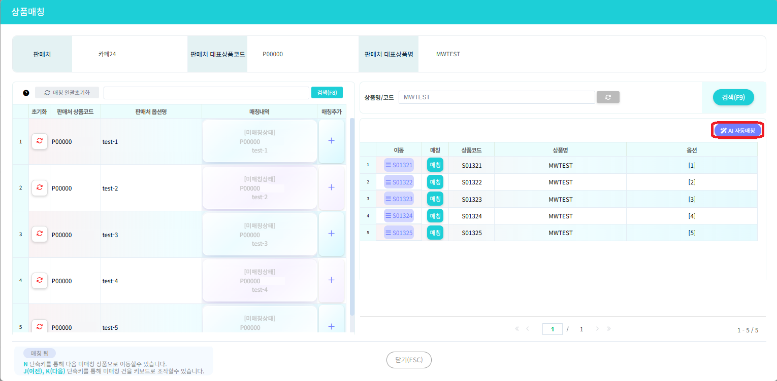Click the gray refresh icon beside MWTEST field
777x381 pixels.
(x=608, y=97)
